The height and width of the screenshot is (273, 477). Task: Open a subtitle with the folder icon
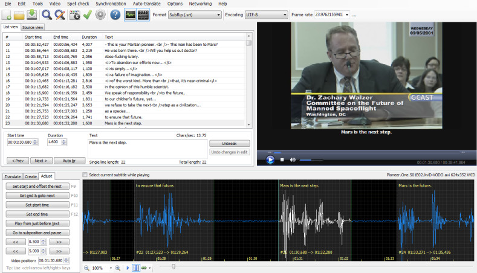point(19,14)
